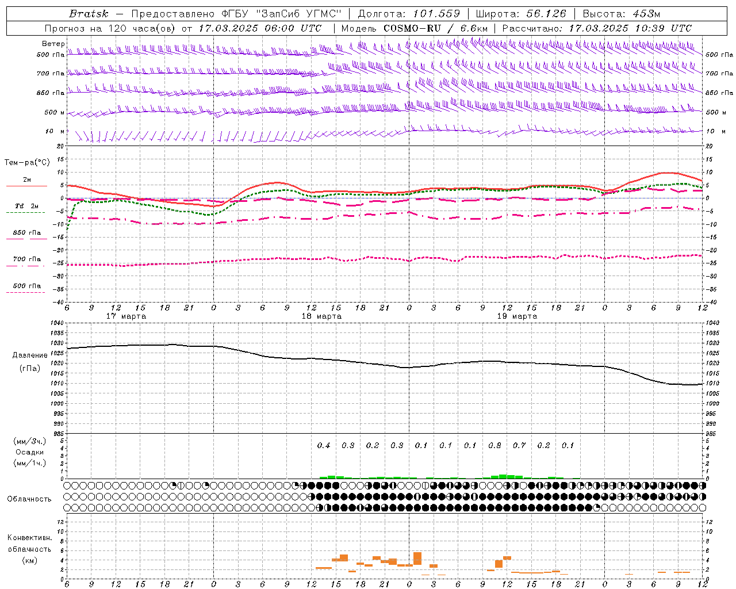The image size is (736, 589).
Task: Click the "17 марта" date label
Action: click(126, 316)
